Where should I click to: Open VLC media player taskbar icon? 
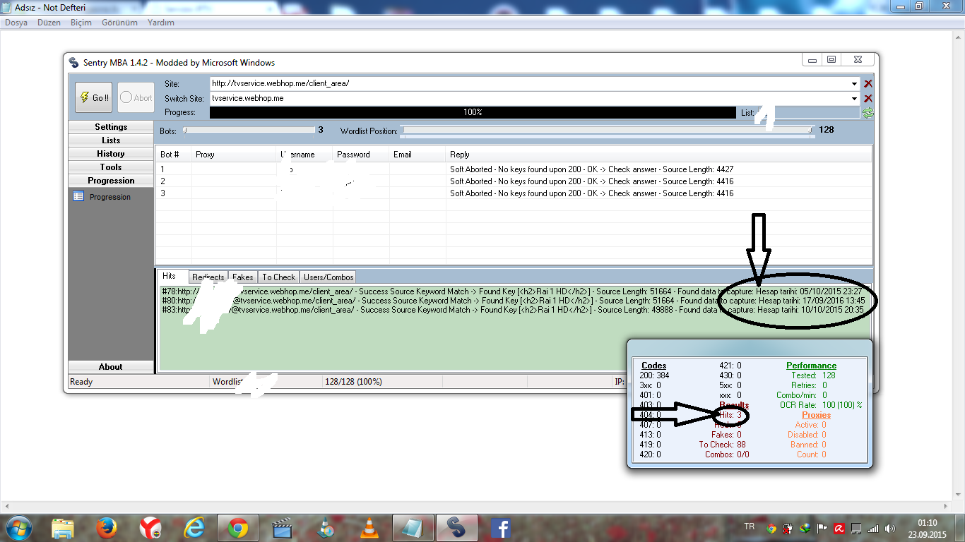pos(369,528)
